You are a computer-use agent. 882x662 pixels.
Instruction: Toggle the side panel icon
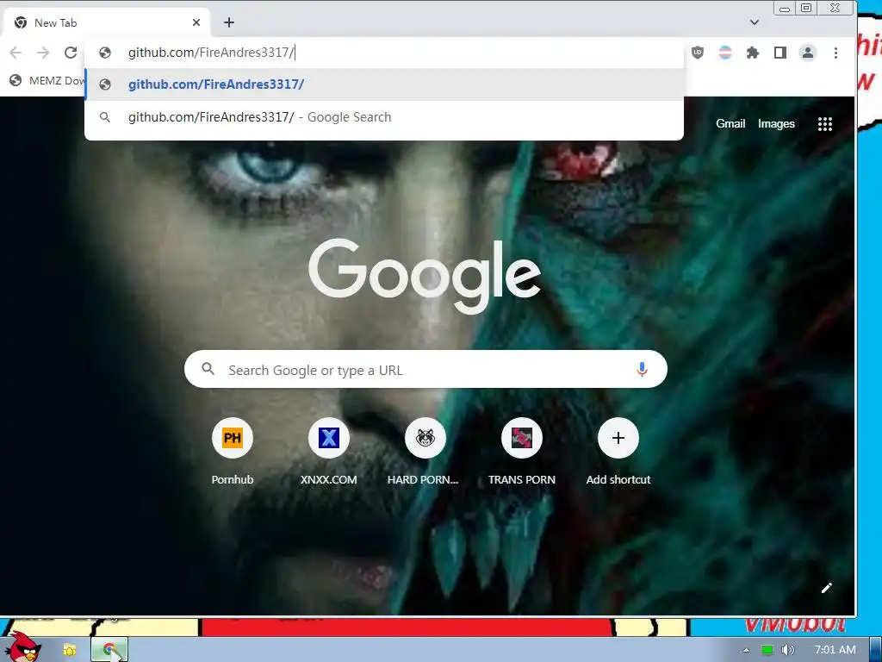click(x=780, y=53)
